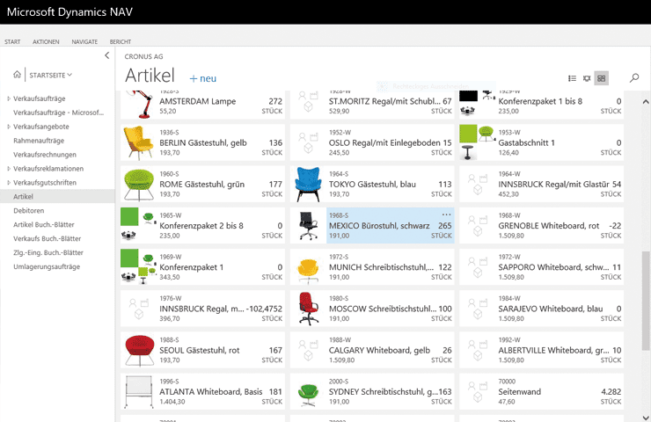The image size is (651, 422).
Task: Expand the Verkaufsreklamationen tree node
Action: tap(9, 168)
